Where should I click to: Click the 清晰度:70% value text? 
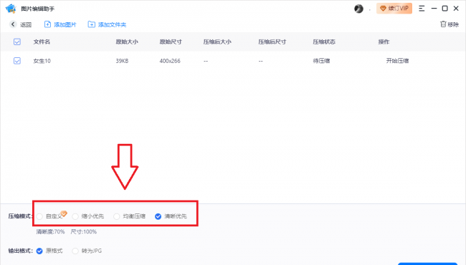tap(50, 232)
